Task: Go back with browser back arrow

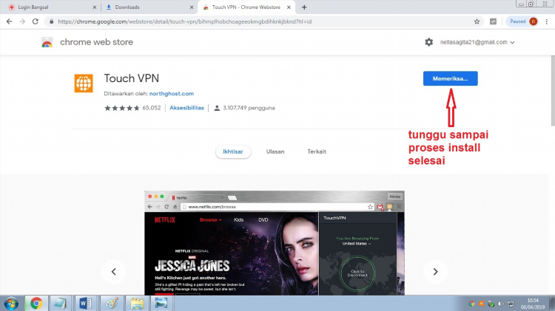Action: point(9,21)
